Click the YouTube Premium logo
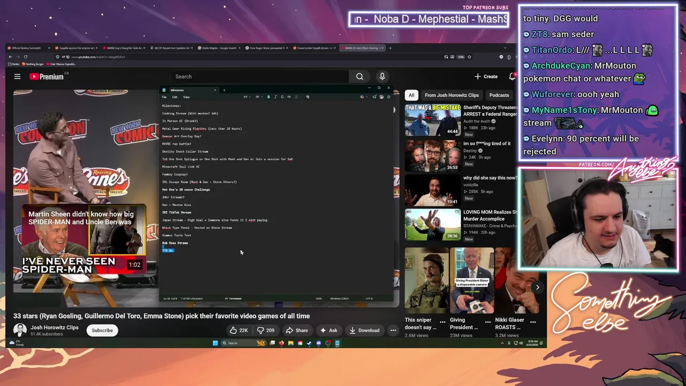 tap(47, 77)
